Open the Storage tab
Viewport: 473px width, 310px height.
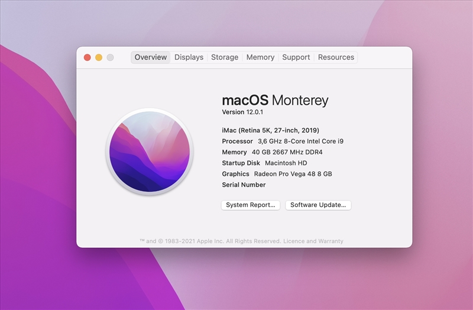click(225, 57)
